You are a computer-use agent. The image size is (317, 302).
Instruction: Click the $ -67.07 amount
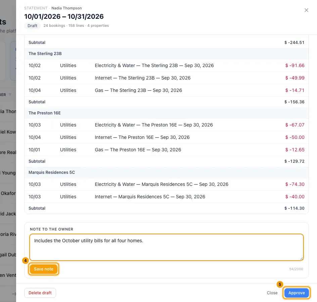[x=295, y=125]
